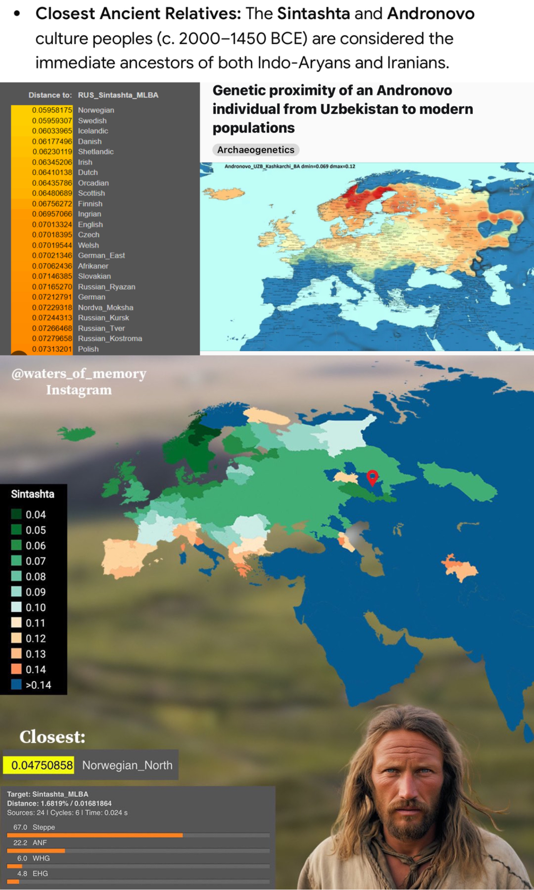This screenshot has height=890, width=534.
Task: Click the ANF 22.2 orange bar
Action: coord(36,851)
